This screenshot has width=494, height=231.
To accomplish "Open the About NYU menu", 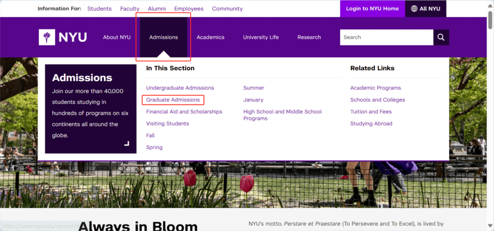I will click(x=117, y=37).
